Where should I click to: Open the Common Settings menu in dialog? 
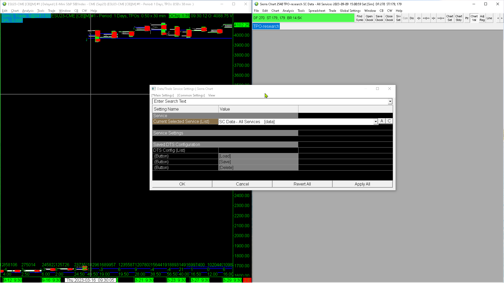click(x=191, y=95)
